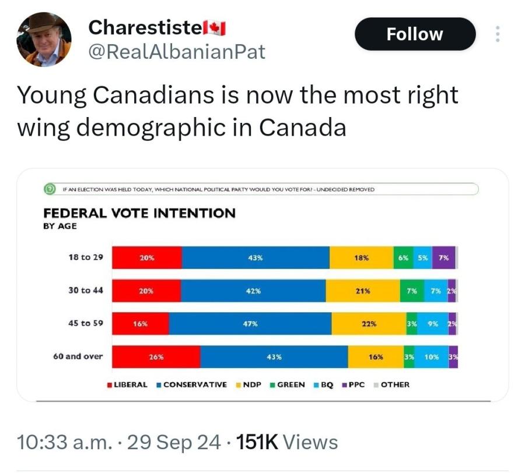Click the green question icon on chart
This screenshot has width=525, height=473.
coord(50,189)
